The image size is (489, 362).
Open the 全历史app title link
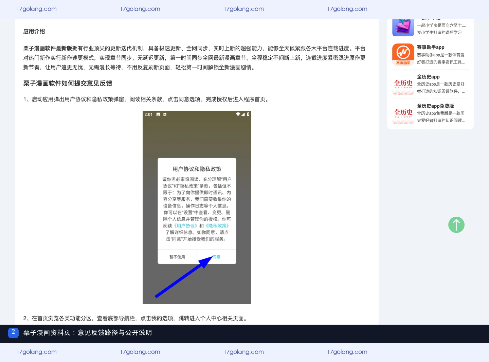(428, 77)
